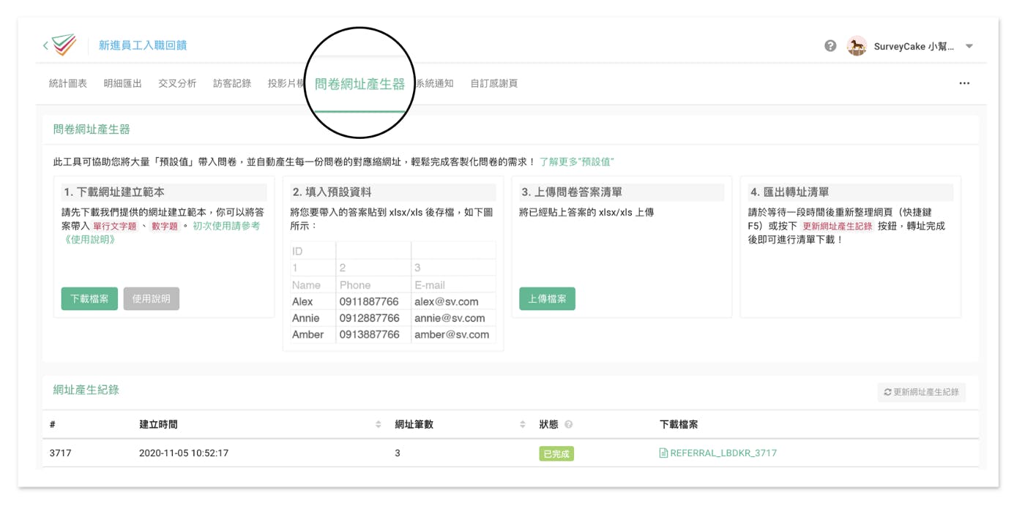Go back using the left chevron arrow
Screen dimensions: 1025x506
[45, 45]
